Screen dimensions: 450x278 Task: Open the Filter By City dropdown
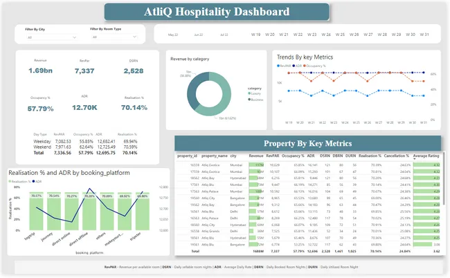52,37
